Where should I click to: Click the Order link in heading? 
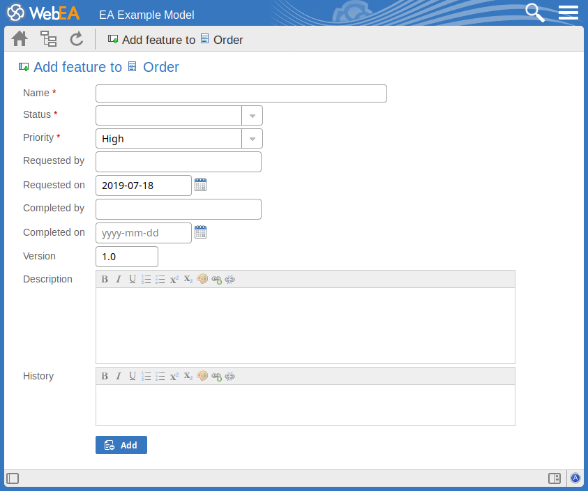[160, 67]
